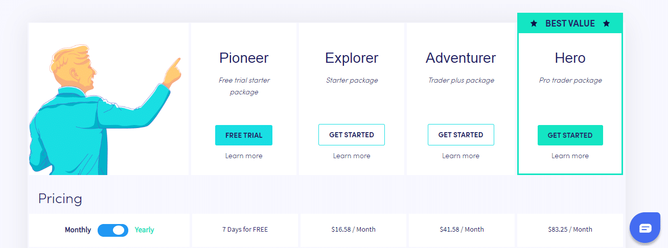Open the chat widget icon

[x=645, y=228]
